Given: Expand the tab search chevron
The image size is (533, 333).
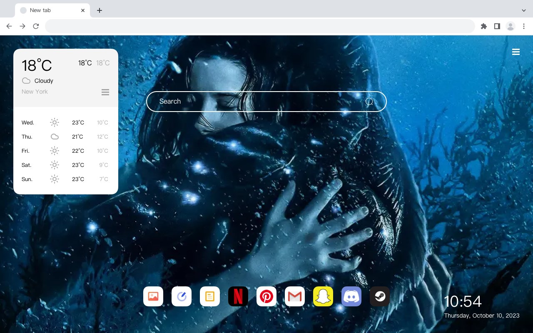Looking at the screenshot, I should pos(524,10).
